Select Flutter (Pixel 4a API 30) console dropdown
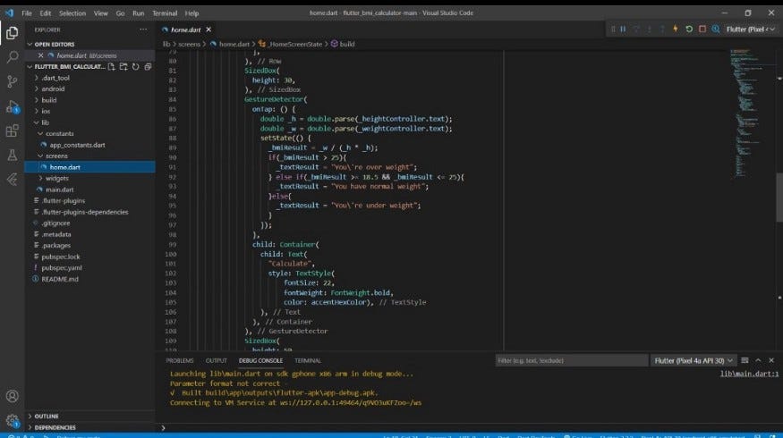Viewport: 783px width, 438px height. (694, 360)
